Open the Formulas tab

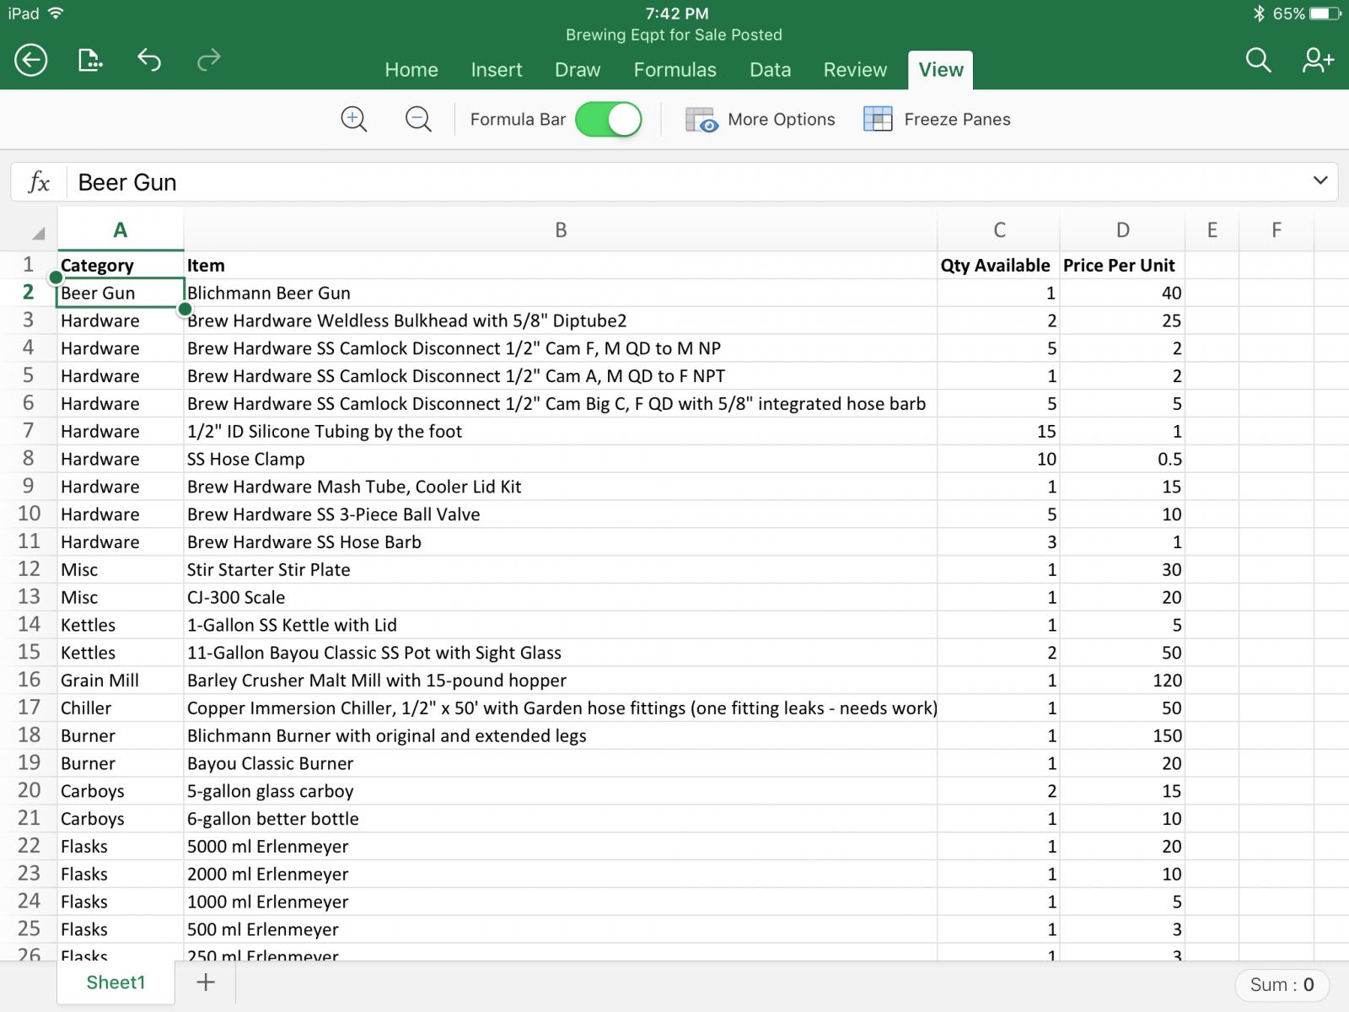click(x=675, y=70)
